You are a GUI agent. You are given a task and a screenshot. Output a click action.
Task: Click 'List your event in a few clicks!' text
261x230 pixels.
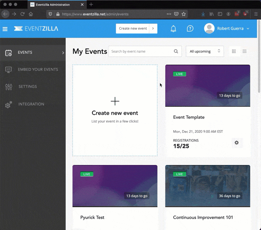tap(115, 121)
